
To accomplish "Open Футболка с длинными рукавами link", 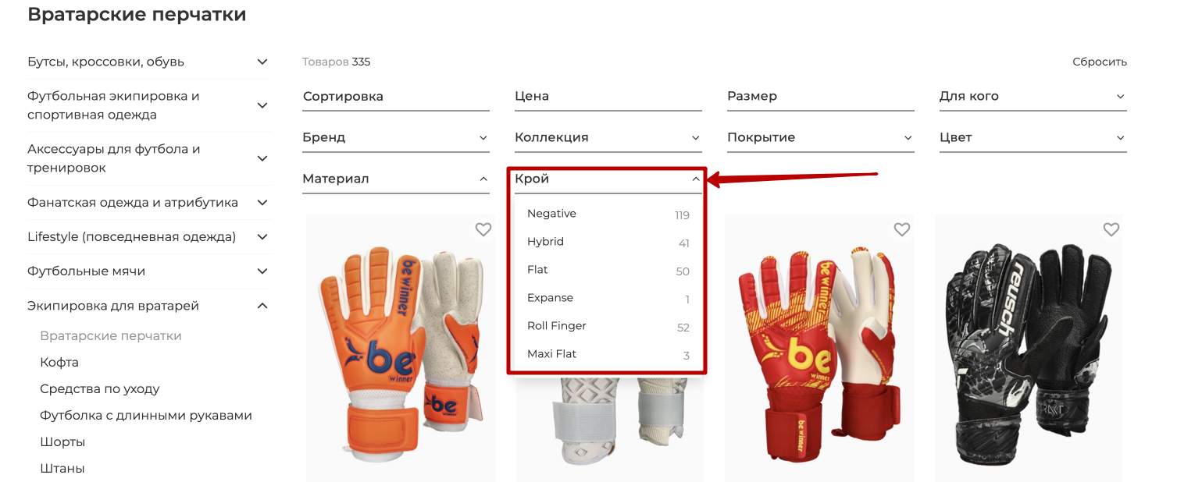I will click(x=146, y=416).
